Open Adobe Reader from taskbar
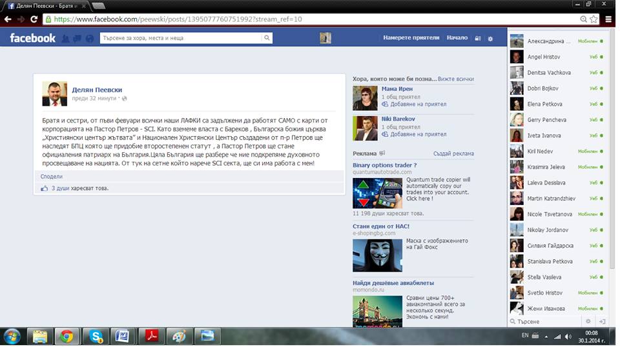 click(x=151, y=336)
